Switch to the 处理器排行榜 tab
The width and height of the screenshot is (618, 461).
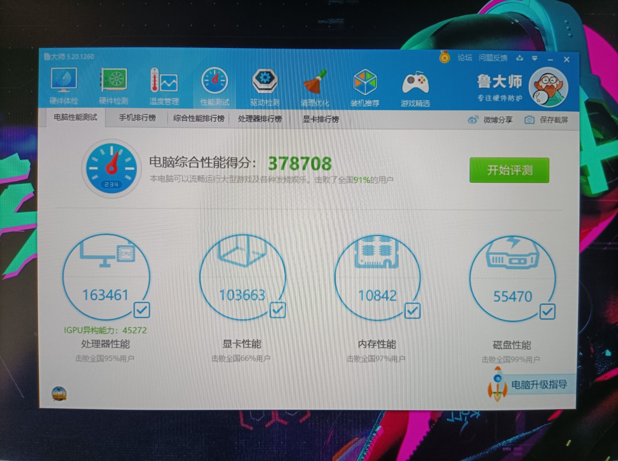260,119
